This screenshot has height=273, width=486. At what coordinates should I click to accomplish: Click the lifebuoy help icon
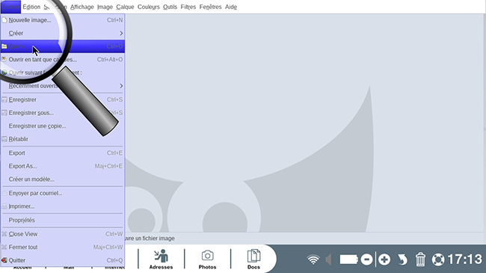[438, 260]
